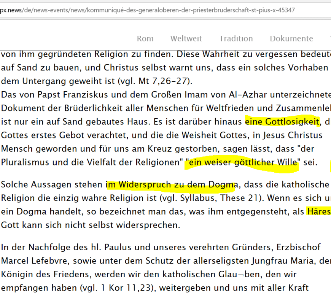The height and width of the screenshot is (294, 331).
Task: Open the Rom navigation menu item
Action: pyautogui.click(x=145, y=38)
